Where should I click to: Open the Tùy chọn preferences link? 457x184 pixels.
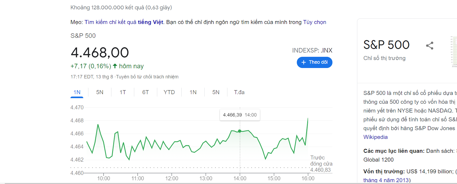(314, 22)
